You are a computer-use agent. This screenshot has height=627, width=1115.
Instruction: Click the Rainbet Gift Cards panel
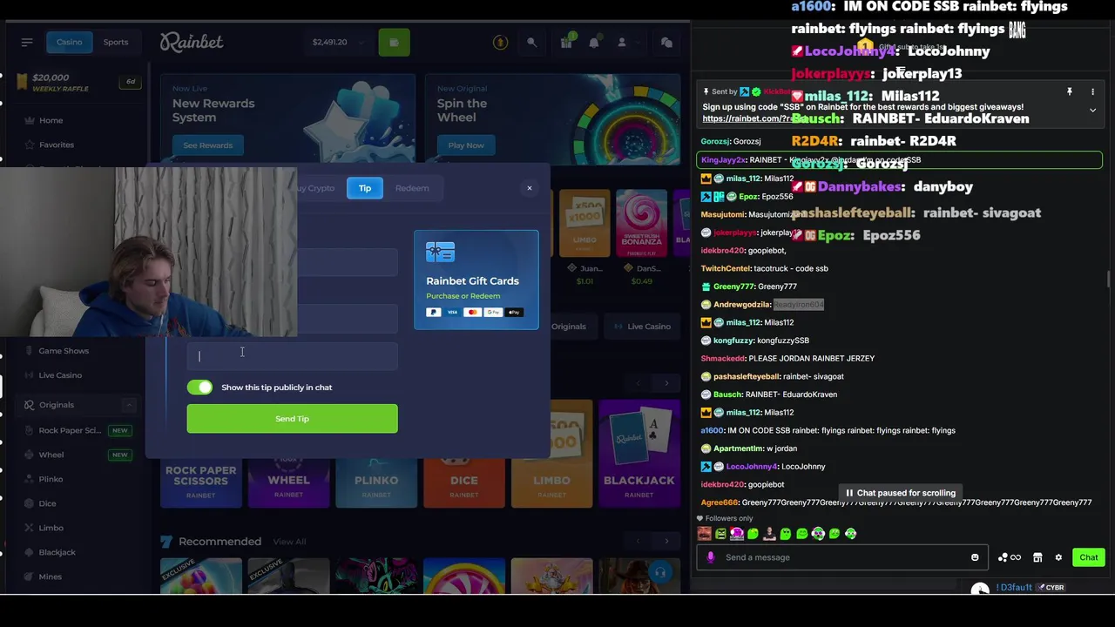pos(476,280)
